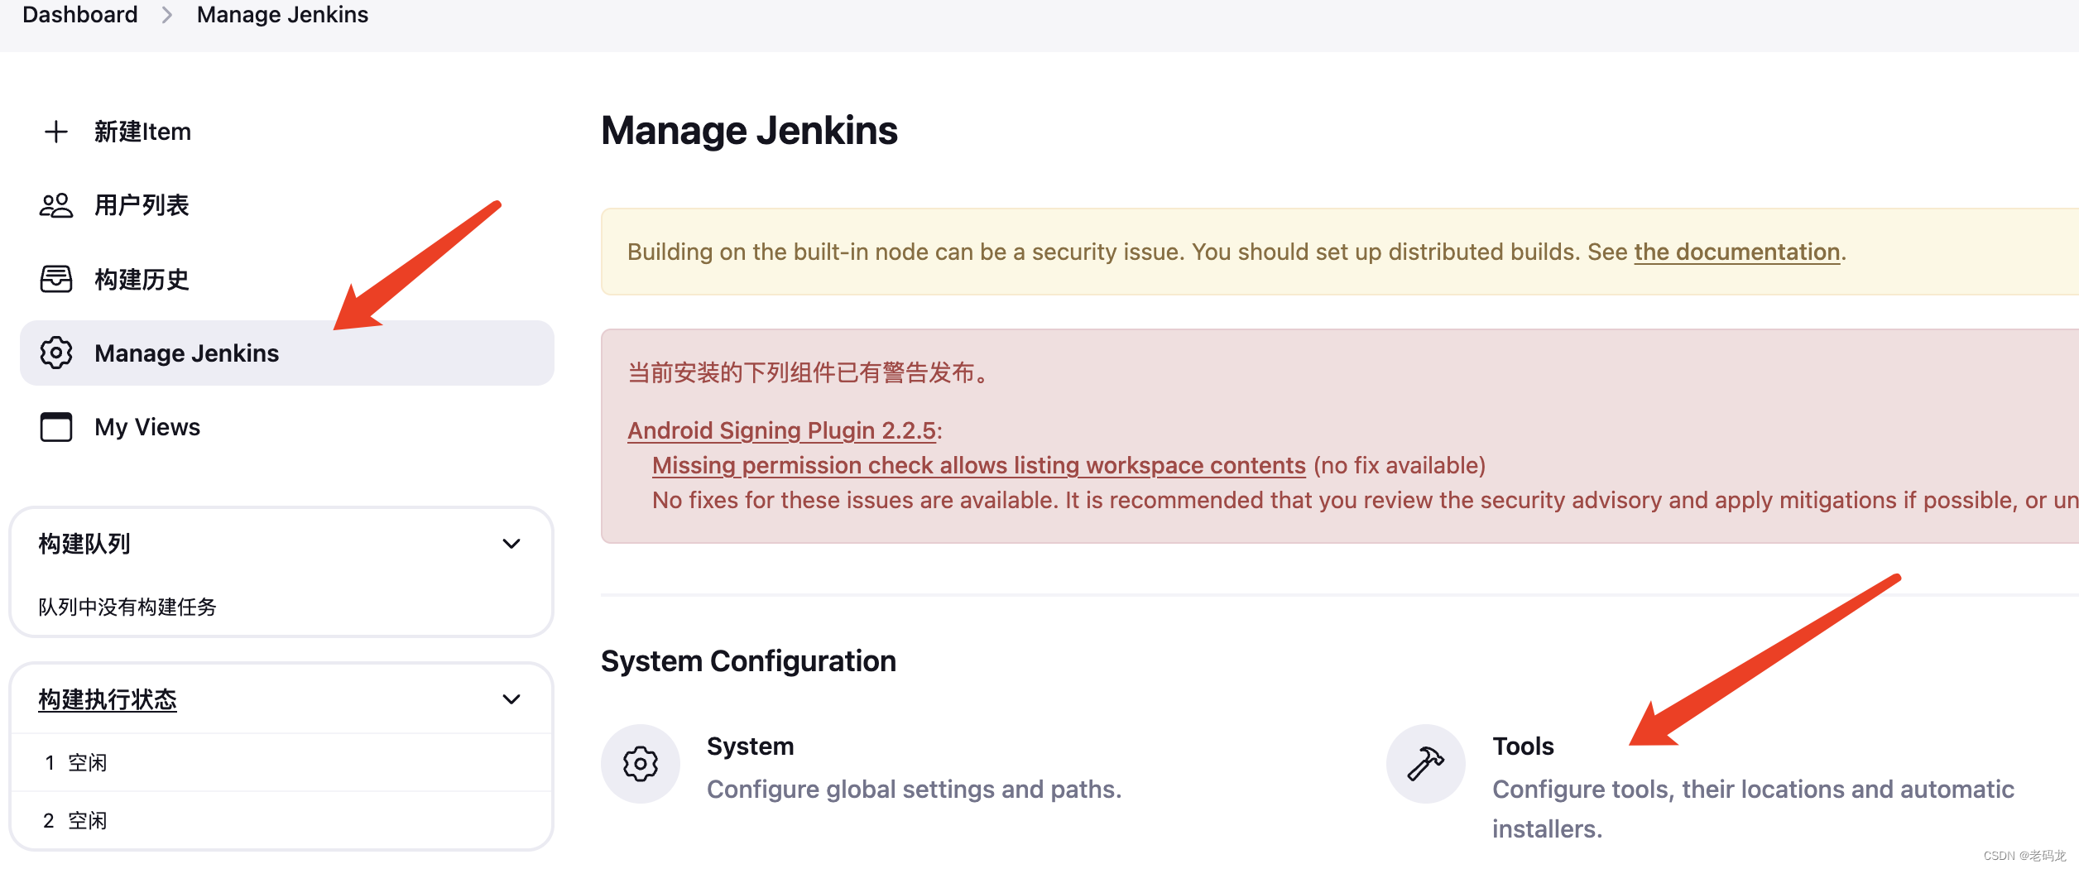Open the 构建执行状态 heading link
Image resolution: width=2079 pixels, height=869 pixels.
108,699
